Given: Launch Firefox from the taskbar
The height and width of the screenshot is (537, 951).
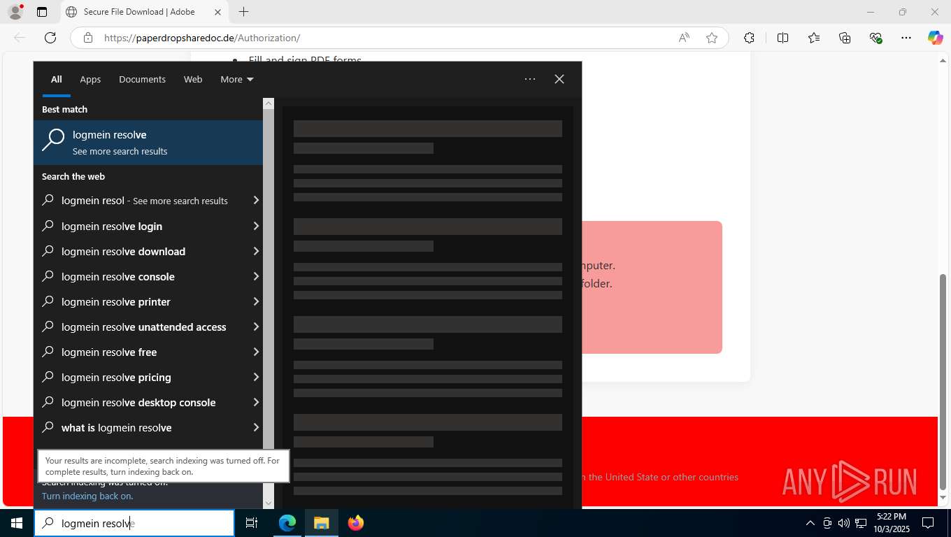Looking at the screenshot, I should tap(356, 523).
